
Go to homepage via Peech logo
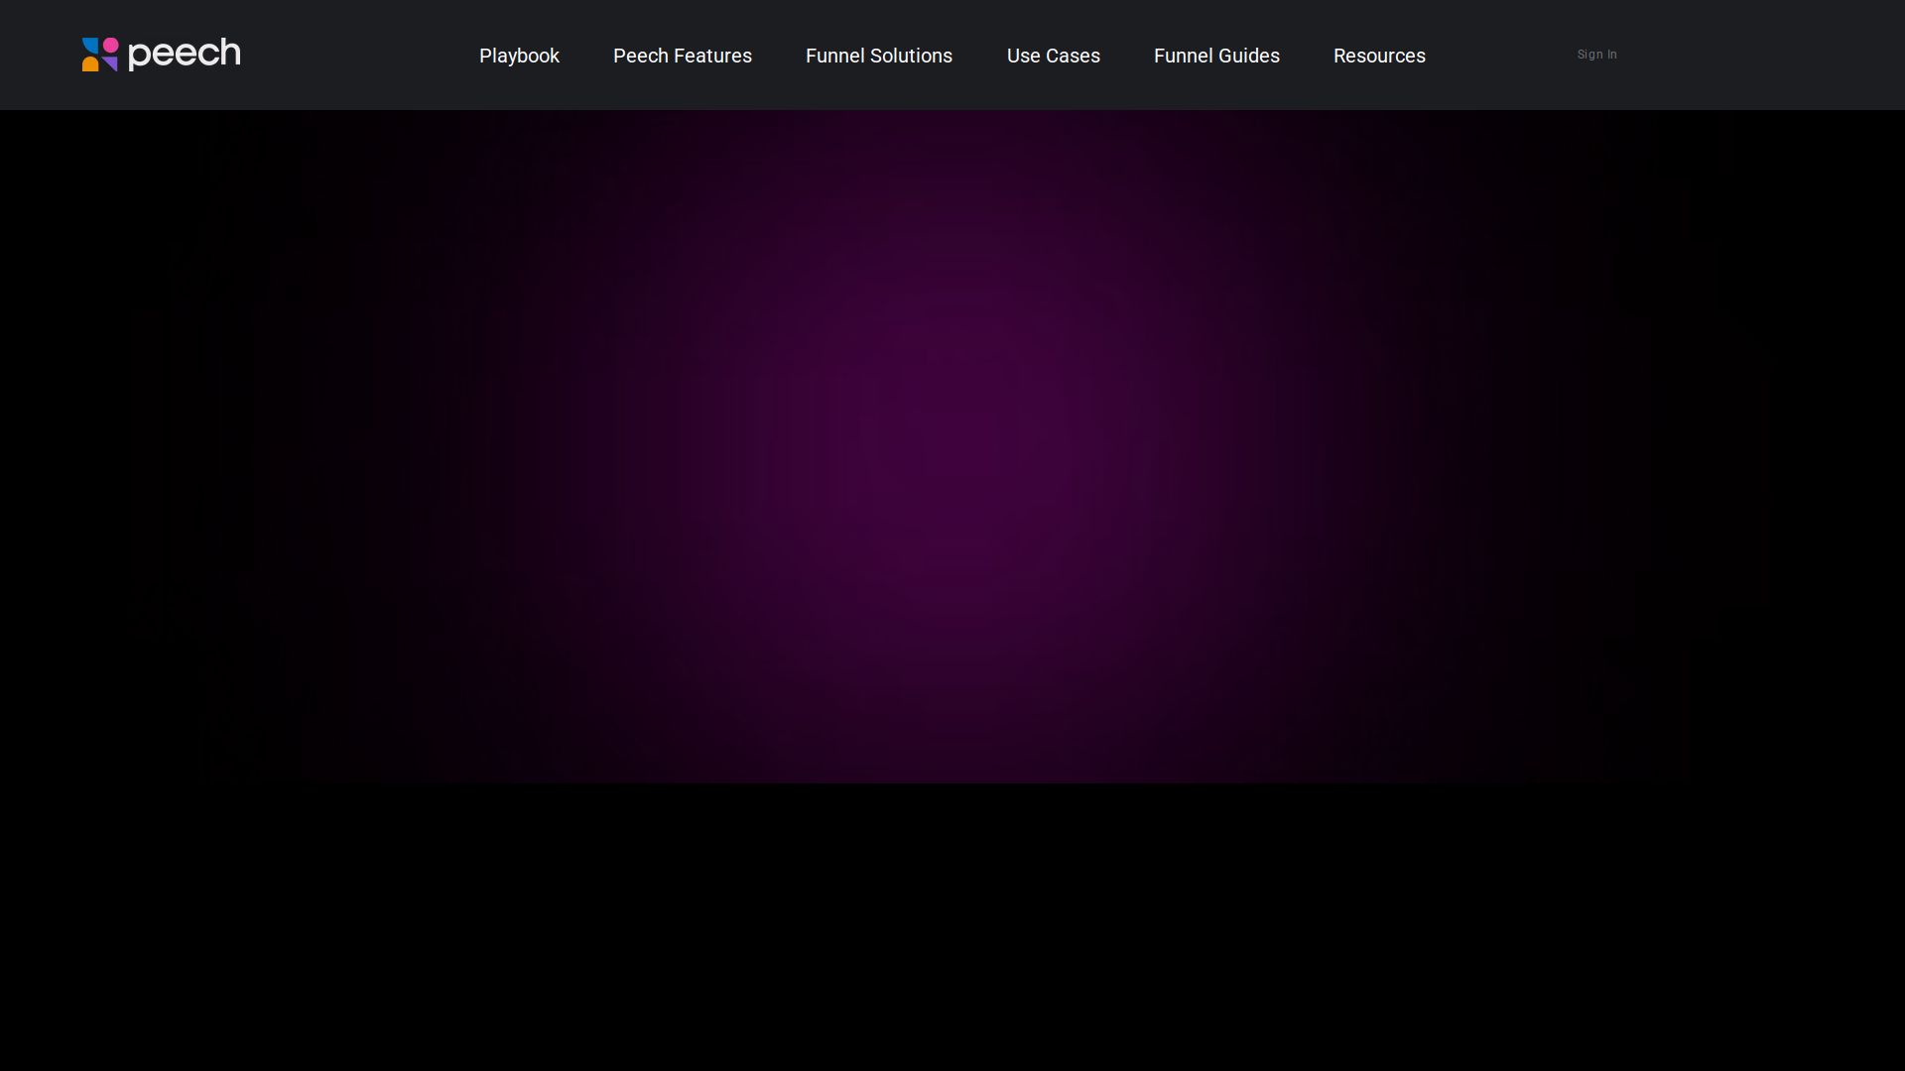(161, 55)
